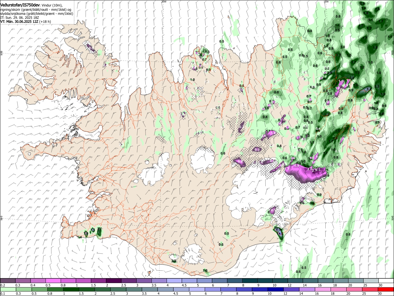Pick the navy blue swatch labeled 10 in bottom legend
The width and height of the screenshot is (394, 296).
[x=275, y=289]
